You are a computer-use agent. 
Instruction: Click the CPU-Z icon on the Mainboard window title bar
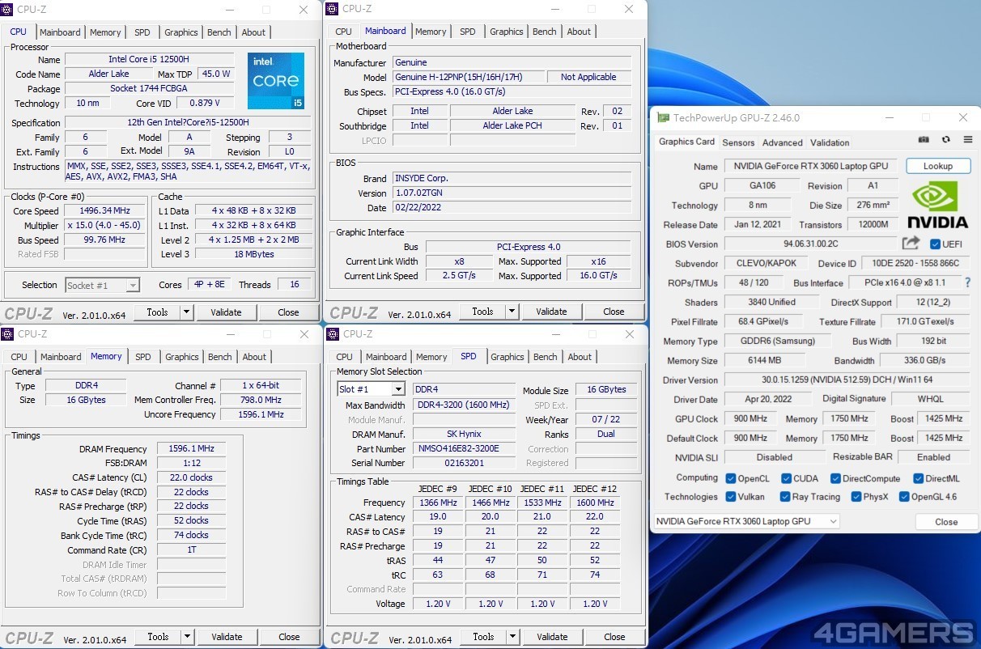[333, 9]
